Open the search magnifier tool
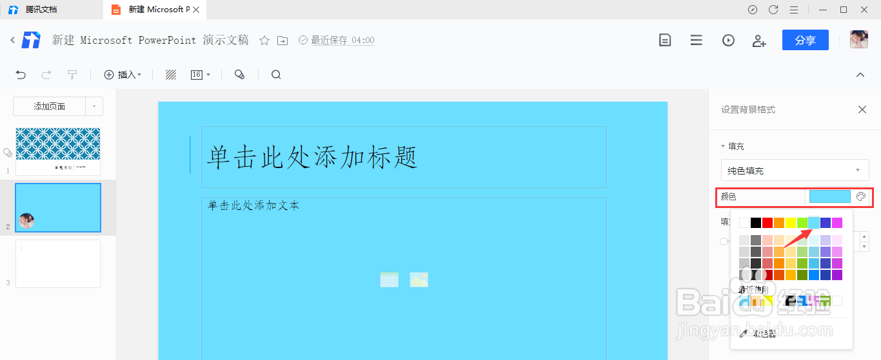The height and width of the screenshot is (360, 881). tap(276, 75)
